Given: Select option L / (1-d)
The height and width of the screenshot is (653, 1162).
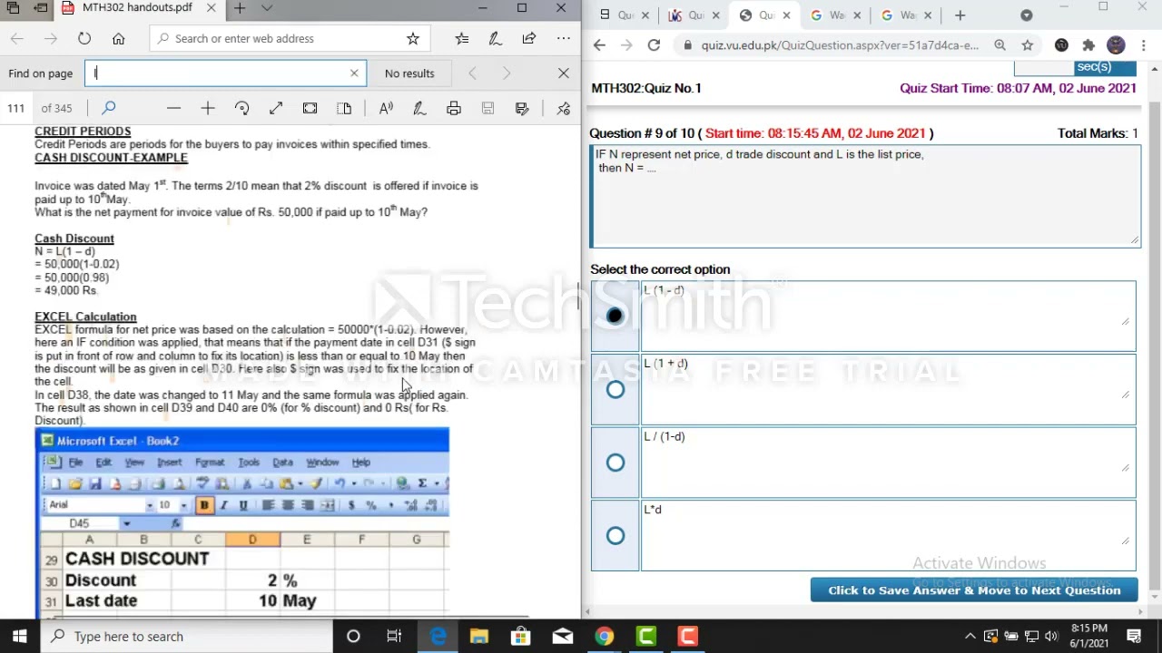Looking at the screenshot, I should click(615, 463).
